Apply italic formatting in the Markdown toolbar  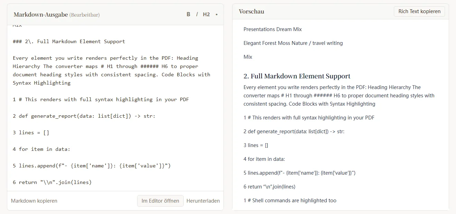[197, 14]
